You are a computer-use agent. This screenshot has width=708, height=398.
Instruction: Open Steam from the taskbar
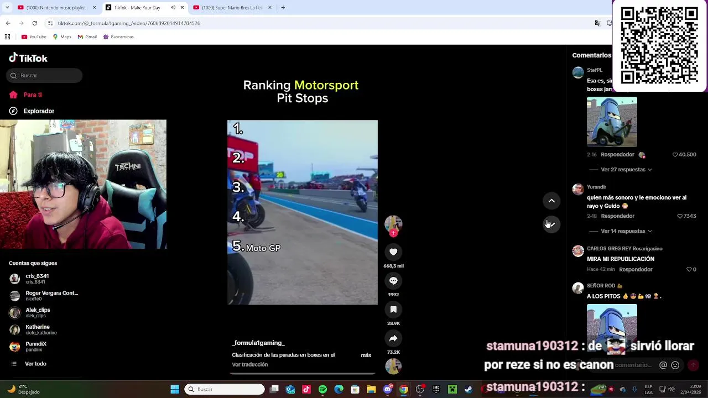point(468,389)
